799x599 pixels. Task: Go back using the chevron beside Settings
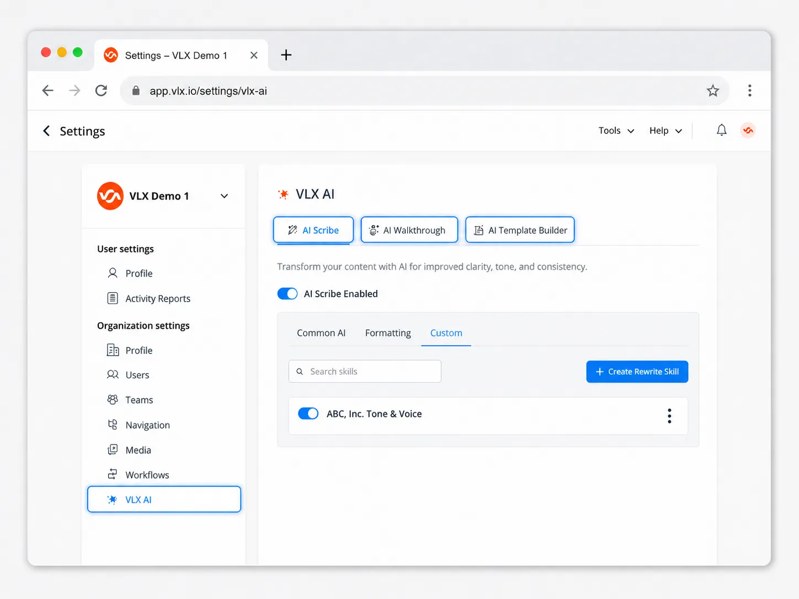46,131
